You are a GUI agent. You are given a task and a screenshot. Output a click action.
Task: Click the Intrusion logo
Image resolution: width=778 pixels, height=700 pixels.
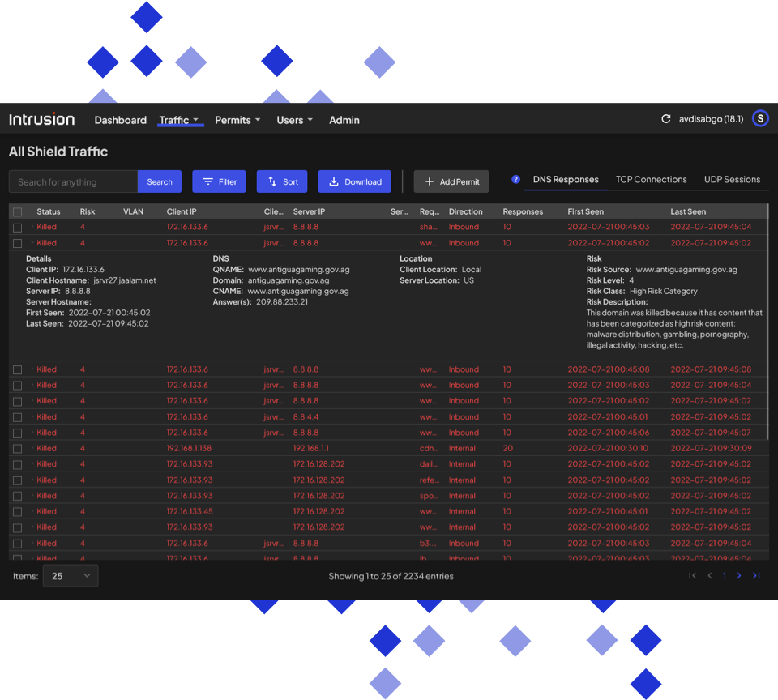click(42, 120)
